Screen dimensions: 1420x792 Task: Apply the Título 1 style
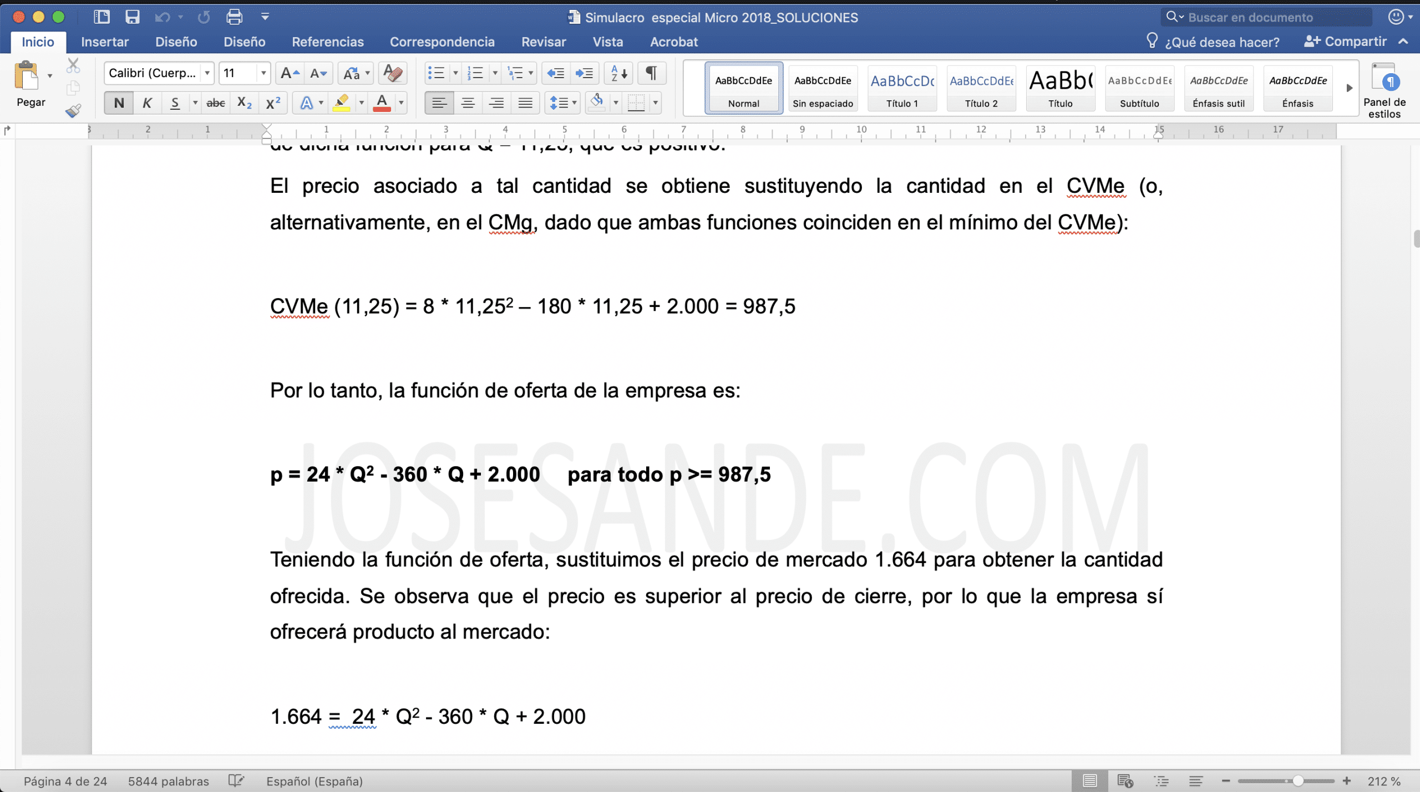[x=902, y=88]
